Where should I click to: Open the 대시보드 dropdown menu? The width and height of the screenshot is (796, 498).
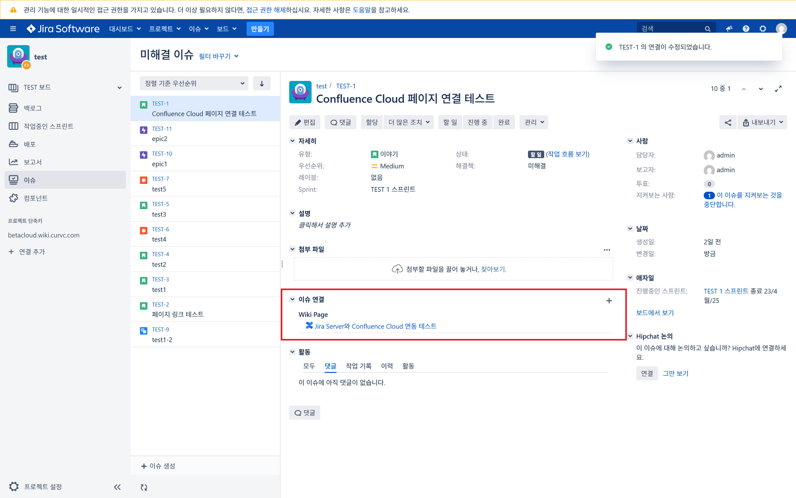click(125, 29)
